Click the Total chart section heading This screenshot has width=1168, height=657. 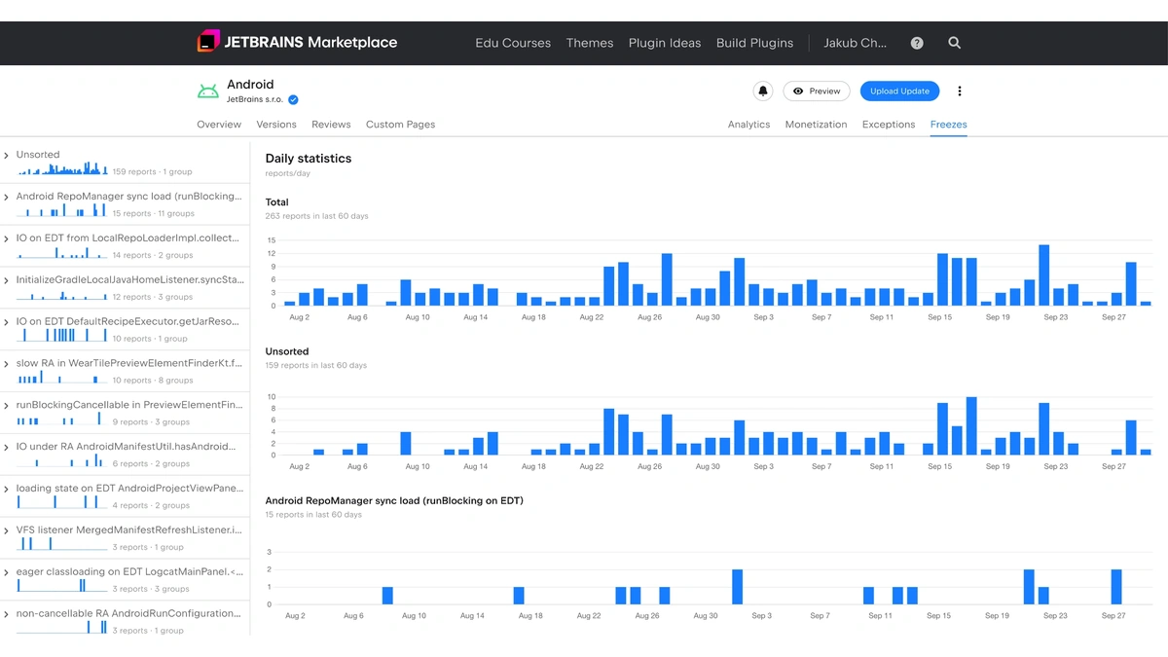(277, 202)
